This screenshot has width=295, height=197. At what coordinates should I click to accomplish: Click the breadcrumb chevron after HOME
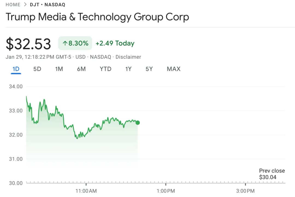click(25, 5)
